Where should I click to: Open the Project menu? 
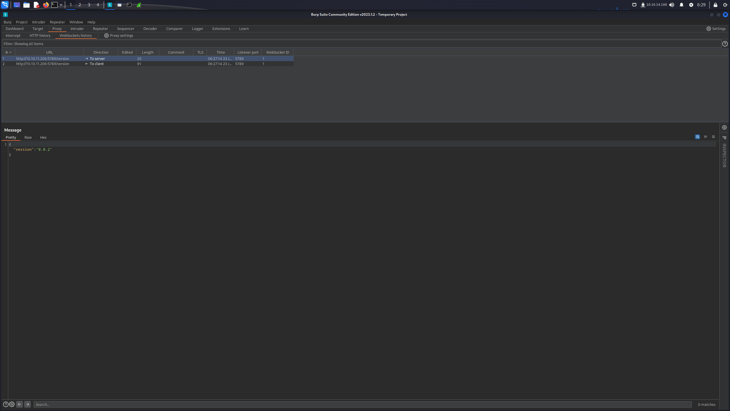pyautogui.click(x=22, y=22)
